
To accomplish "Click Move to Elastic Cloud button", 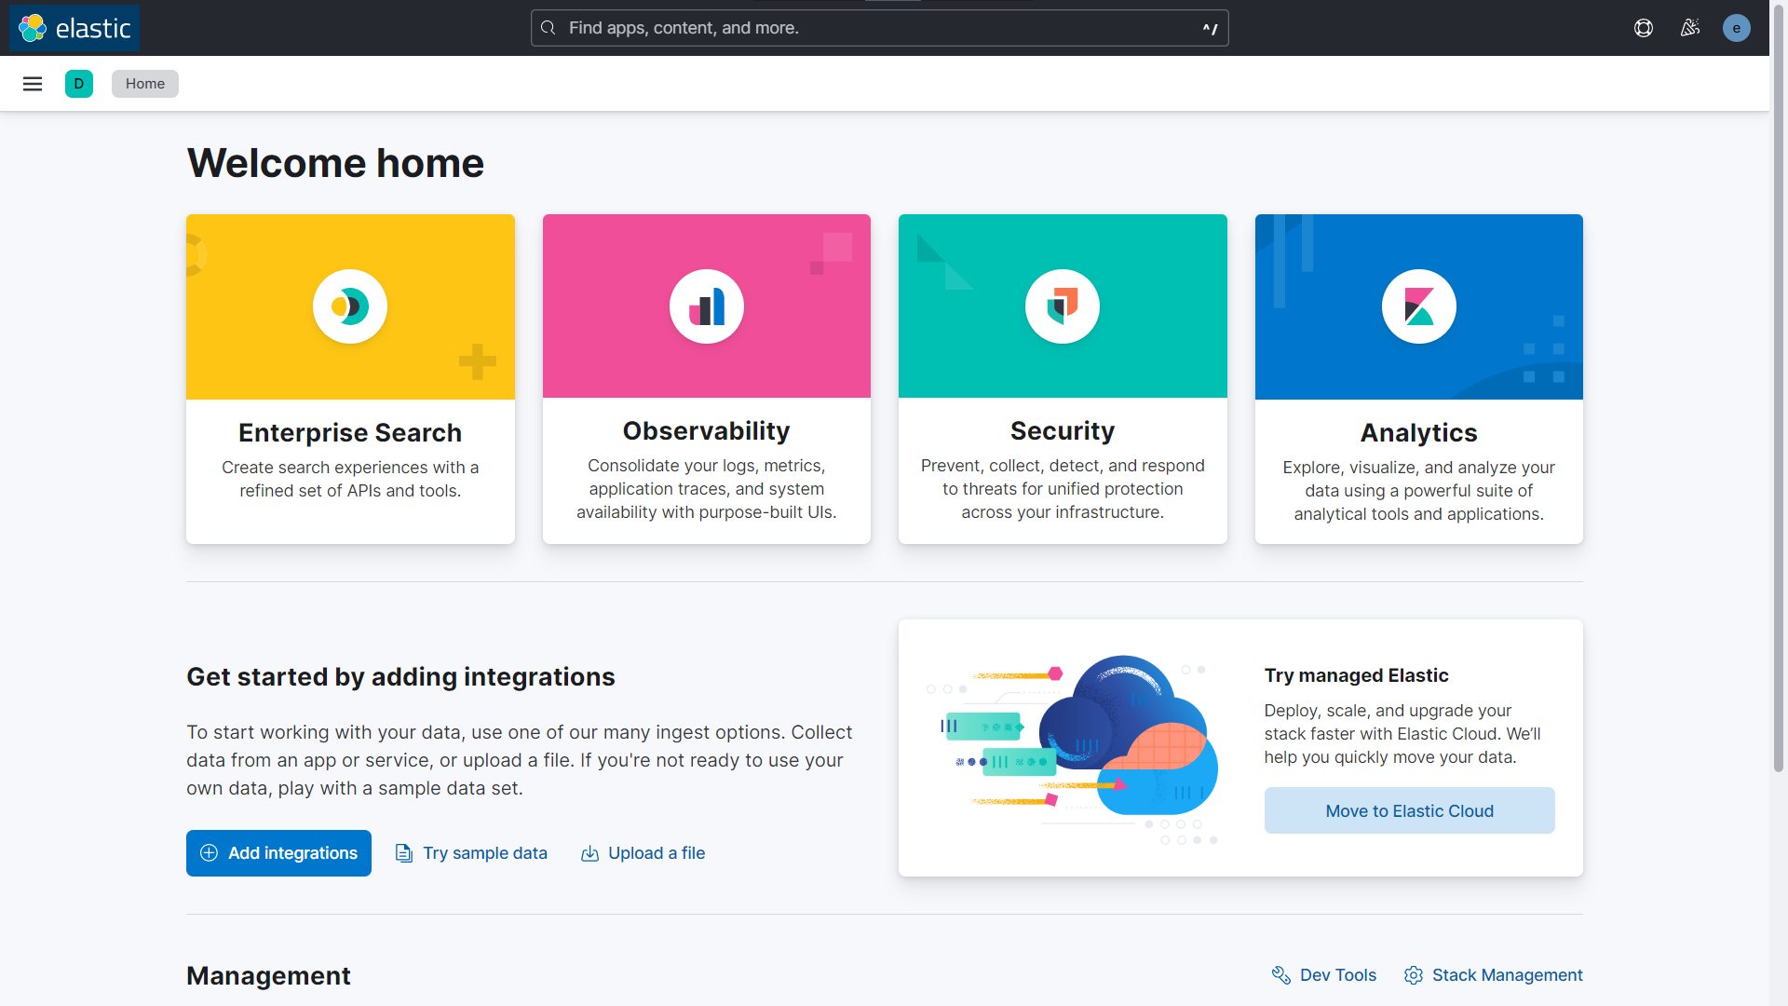I will click(1409, 810).
